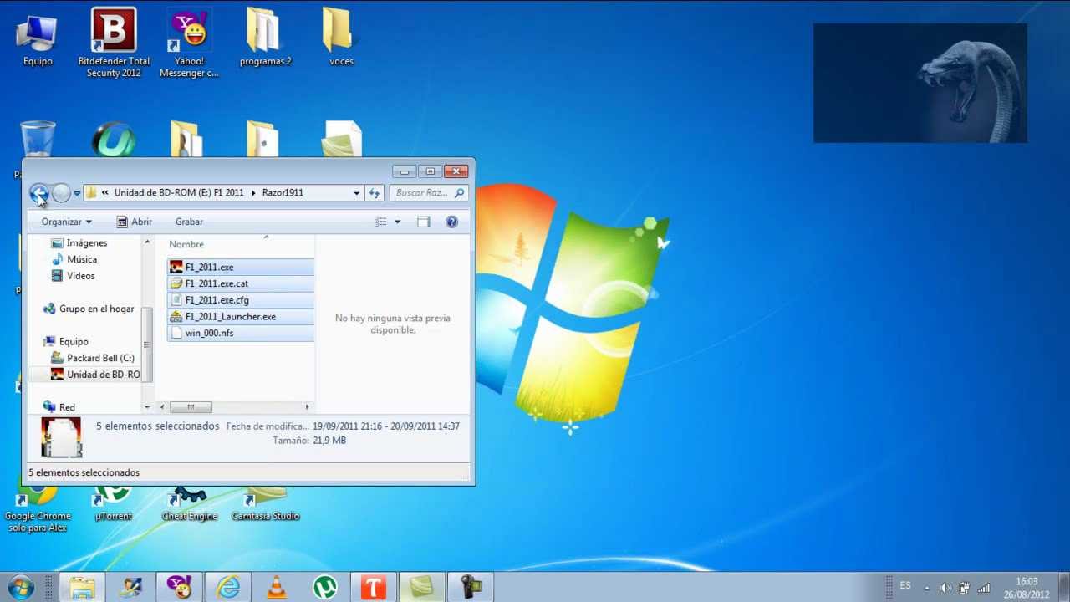The width and height of the screenshot is (1070, 602).
Task: Open Grupo en el hogar
Action: (89, 309)
